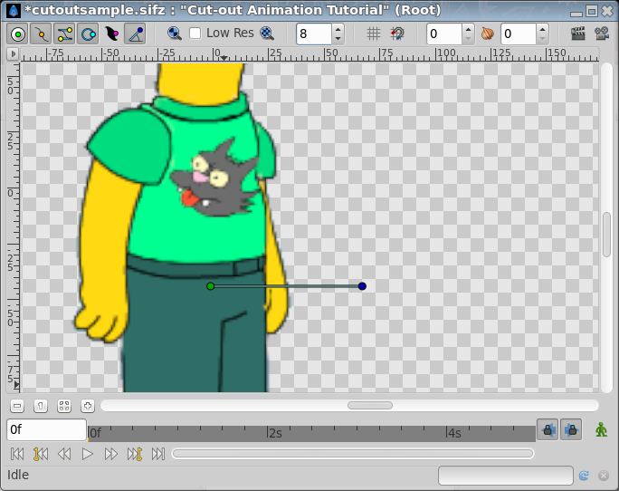Image resolution: width=619 pixels, height=491 pixels.
Task: Click the stop icon in status bar
Action: 604,476
